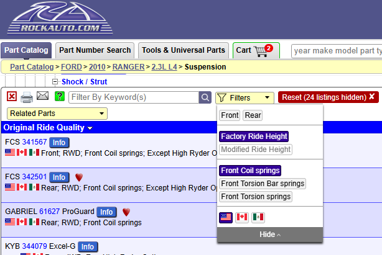382x255 pixels.
Task: Deselect Front Coil springs filter
Action: click(x=250, y=171)
